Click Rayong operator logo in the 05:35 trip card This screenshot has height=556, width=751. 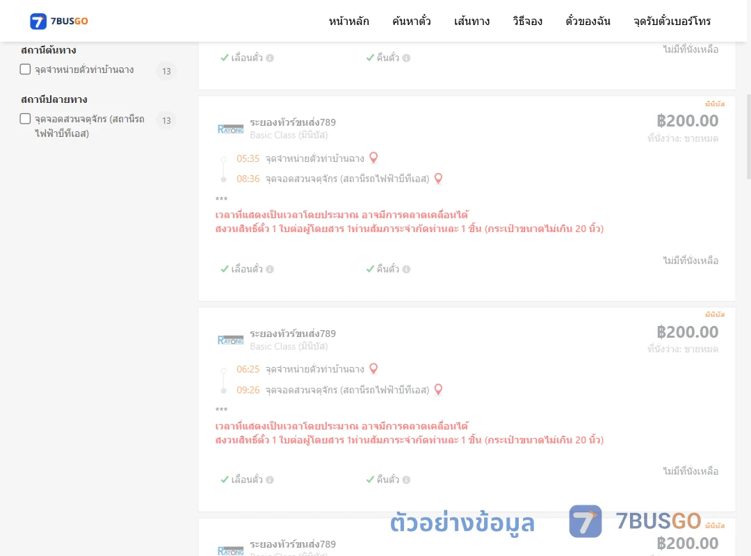pyautogui.click(x=230, y=129)
